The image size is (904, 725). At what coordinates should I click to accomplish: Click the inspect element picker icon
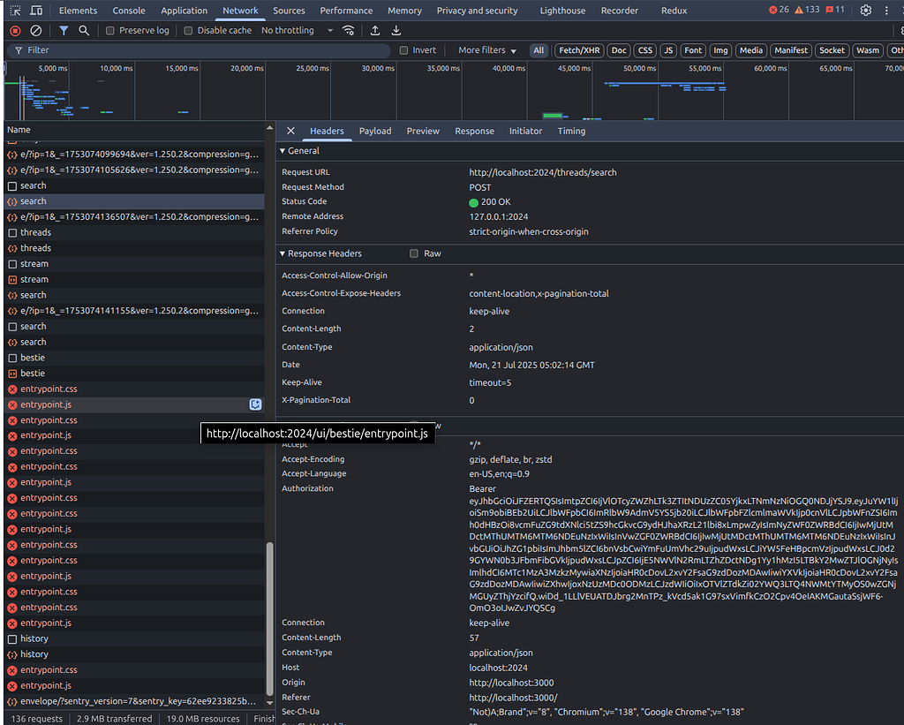coord(15,11)
